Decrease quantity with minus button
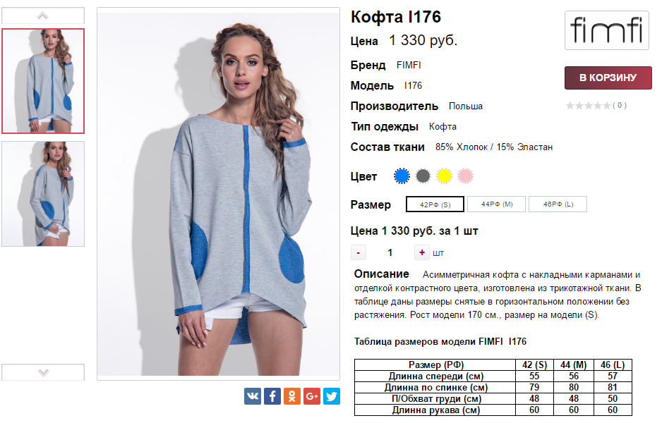 pyautogui.click(x=359, y=252)
